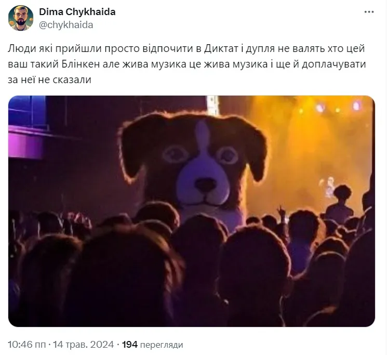Open the dog mascot concert photo
This screenshot has width=388, height=355.
192,211
